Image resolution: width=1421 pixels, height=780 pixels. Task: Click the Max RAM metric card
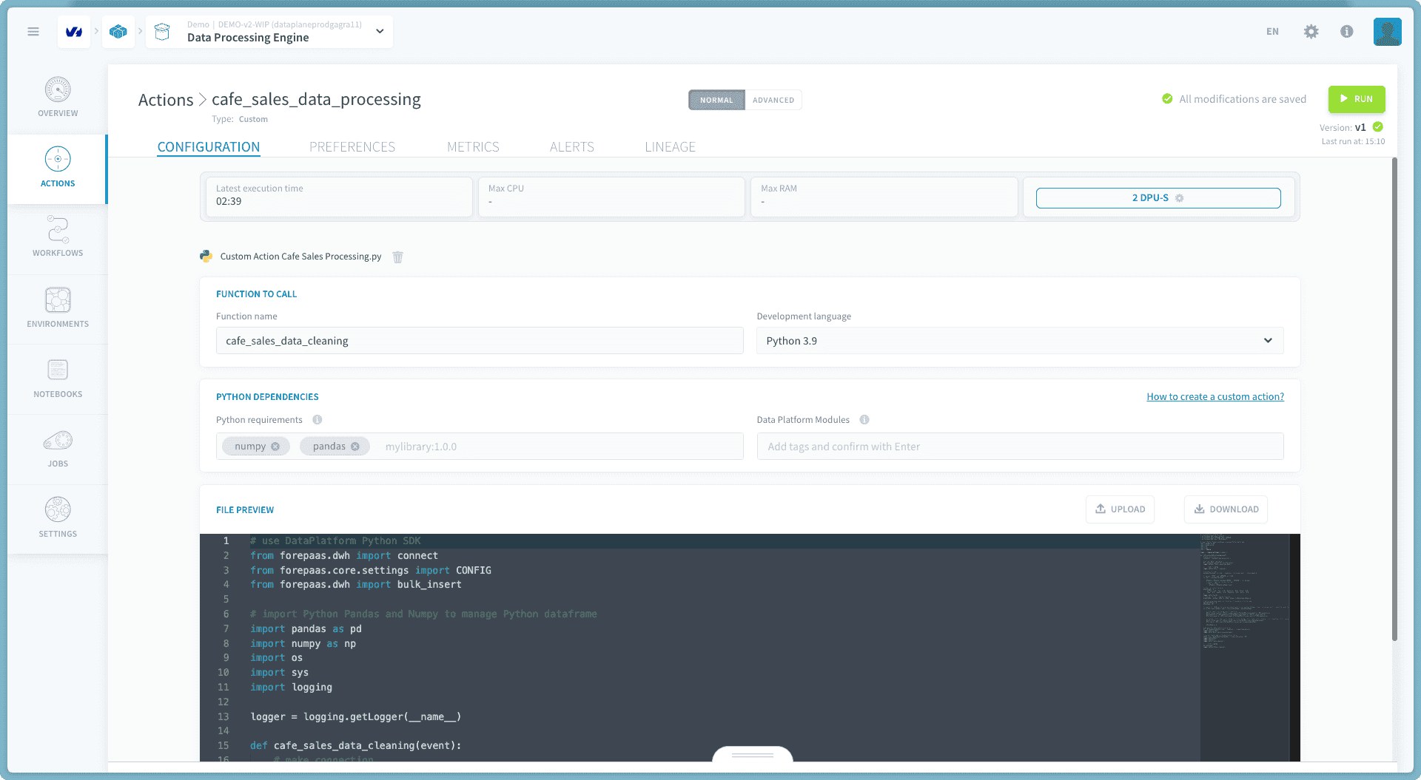[884, 197]
